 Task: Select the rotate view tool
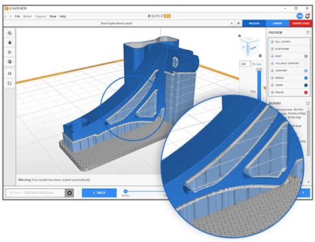(x=9, y=53)
